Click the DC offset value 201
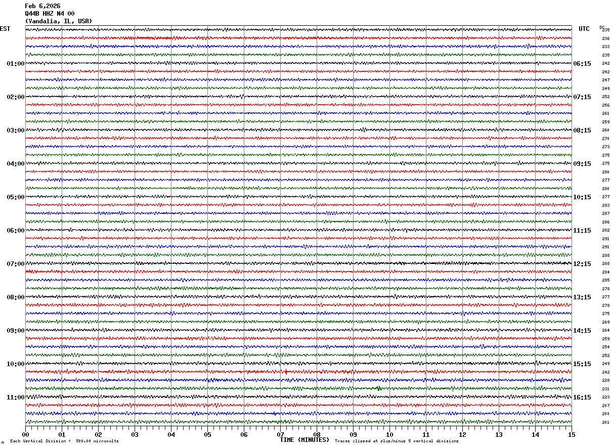Viewport: 612px width, 448px height. click(x=605, y=422)
